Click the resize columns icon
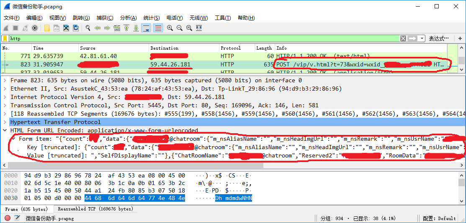Viewport: 466px width, 223px height. pyautogui.click(x=199, y=28)
